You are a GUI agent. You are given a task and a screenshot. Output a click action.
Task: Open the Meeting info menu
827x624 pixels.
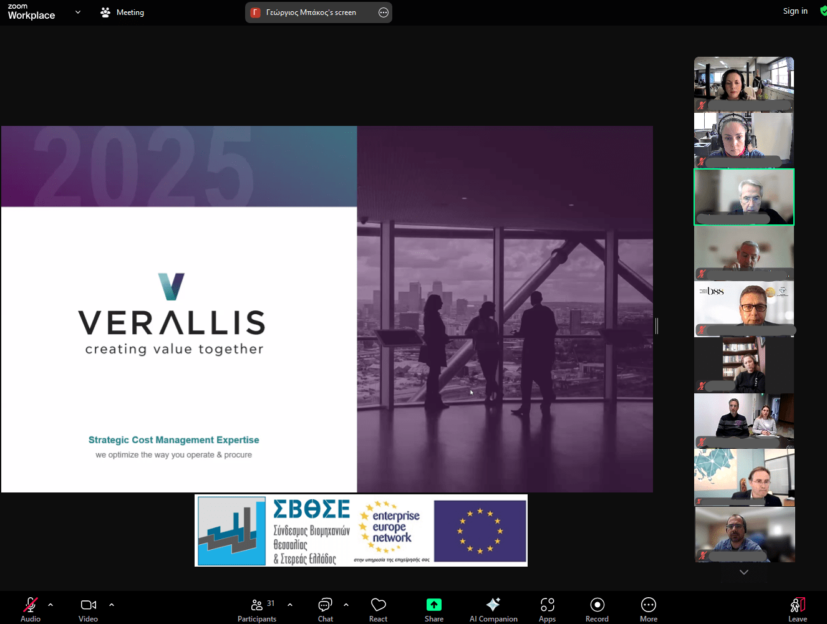click(123, 12)
